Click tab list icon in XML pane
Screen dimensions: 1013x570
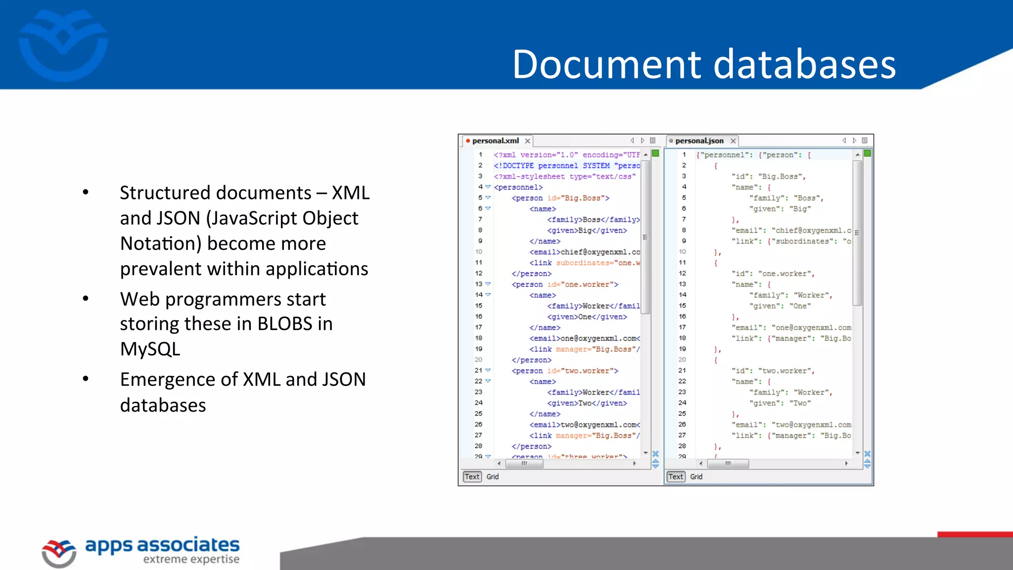tap(652, 141)
